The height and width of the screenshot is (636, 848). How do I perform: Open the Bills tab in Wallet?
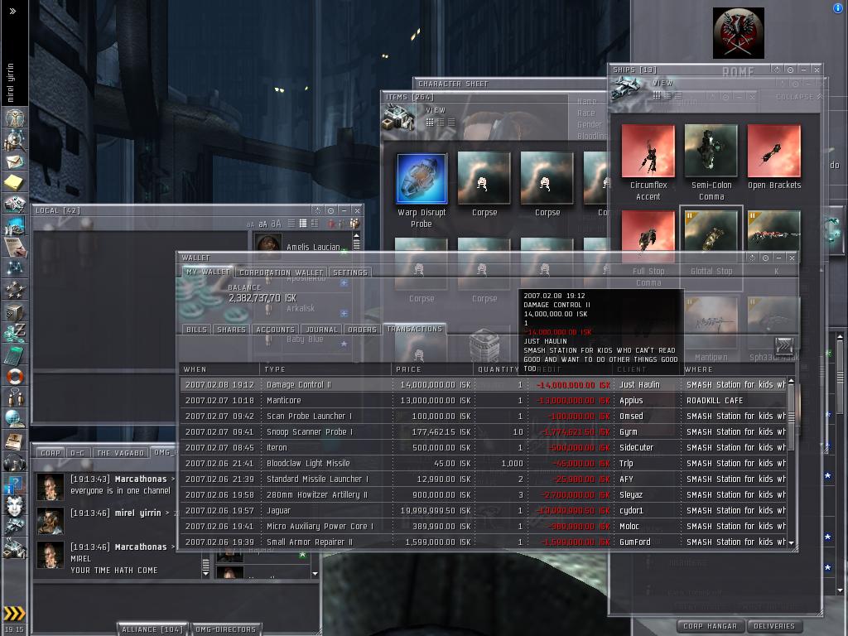pyautogui.click(x=196, y=330)
